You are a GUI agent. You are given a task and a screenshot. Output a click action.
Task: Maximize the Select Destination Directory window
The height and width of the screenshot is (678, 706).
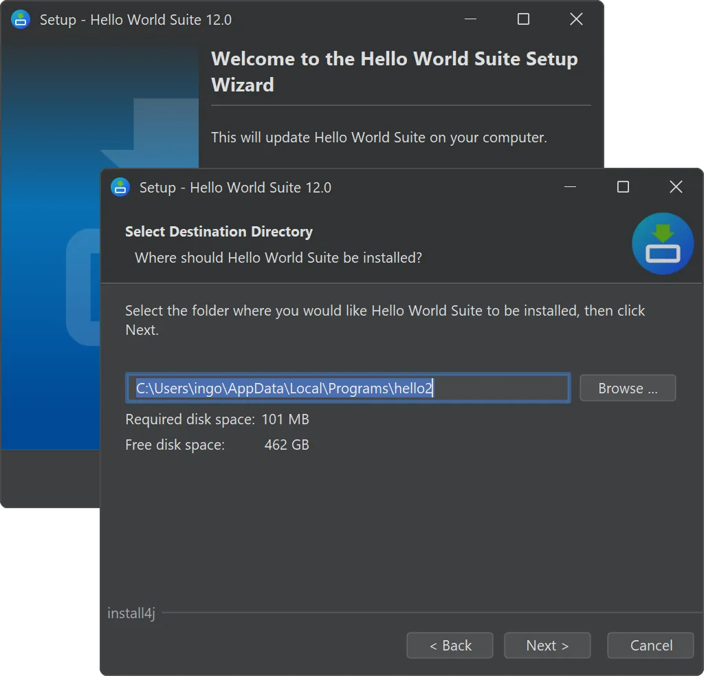pyautogui.click(x=623, y=187)
